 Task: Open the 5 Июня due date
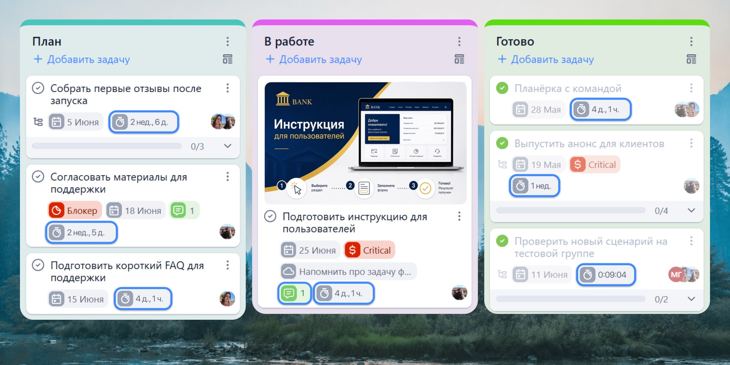76,122
